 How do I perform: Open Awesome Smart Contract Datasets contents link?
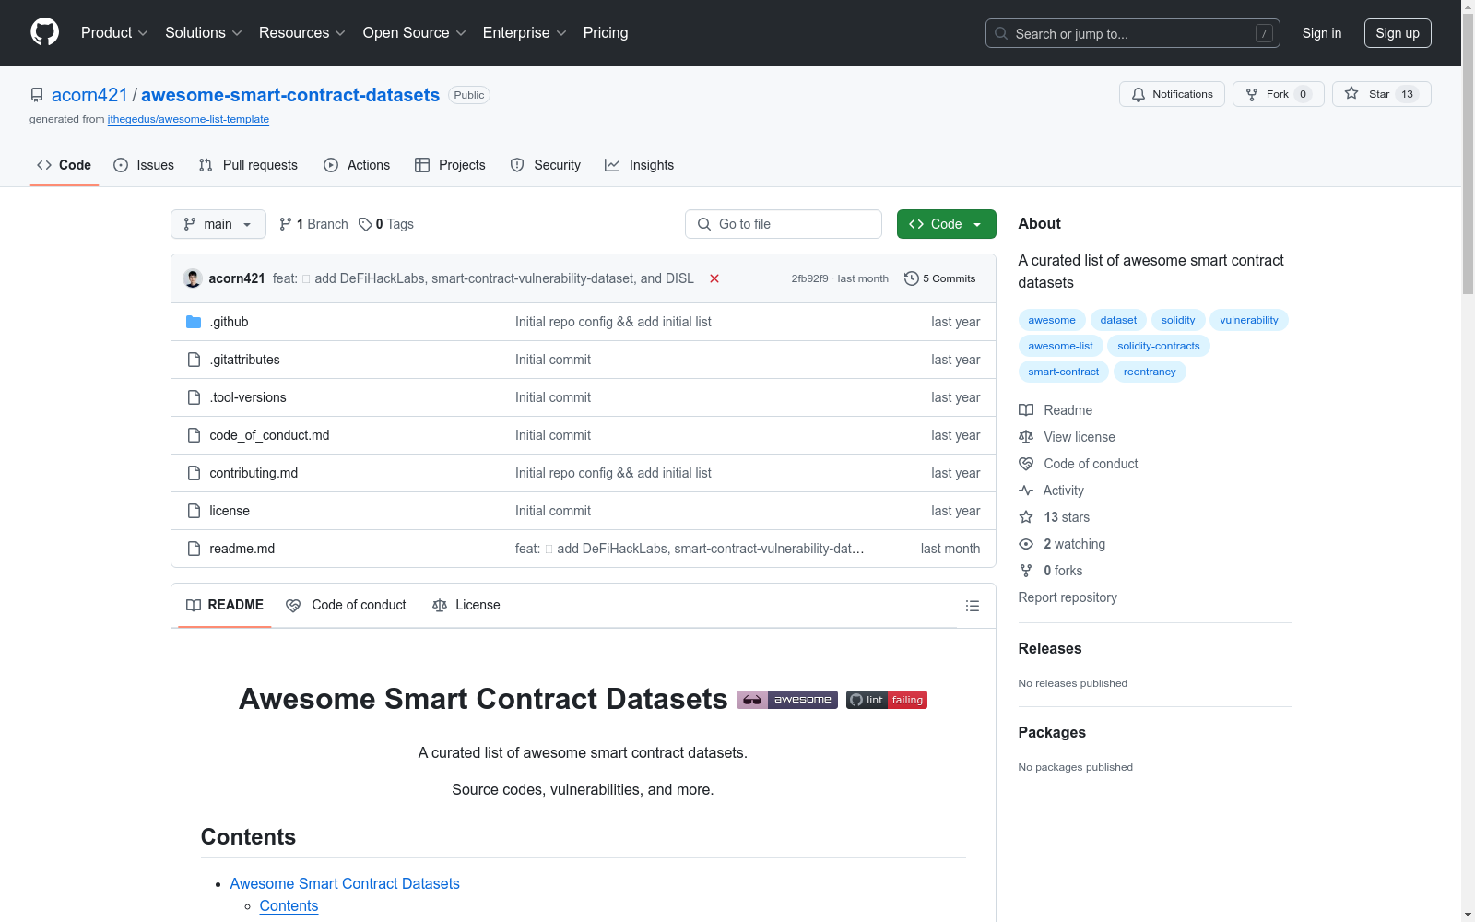coord(345,883)
